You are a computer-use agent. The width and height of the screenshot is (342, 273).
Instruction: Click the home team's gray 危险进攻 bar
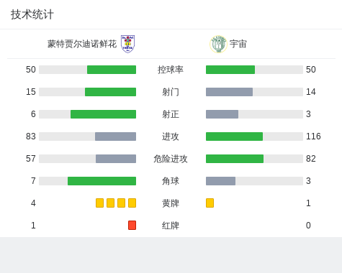pos(116,159)
